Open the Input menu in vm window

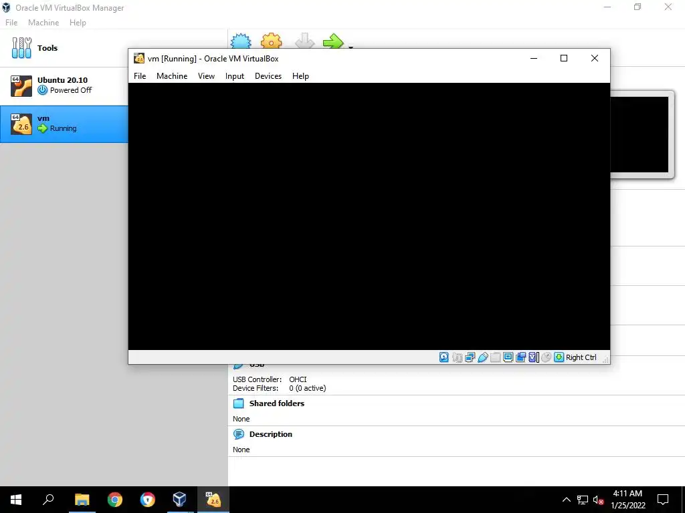coord(235,76)
